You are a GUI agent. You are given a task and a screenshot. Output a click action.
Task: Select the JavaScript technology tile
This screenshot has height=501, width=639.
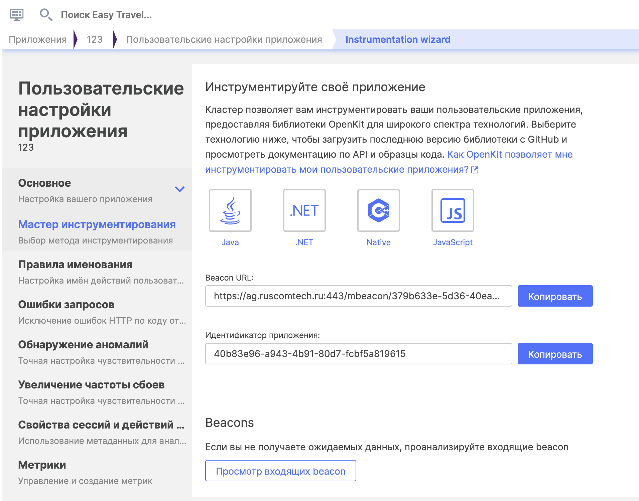coord(453,210)
